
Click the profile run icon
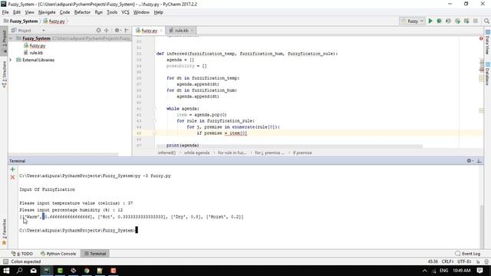point(457,21)
